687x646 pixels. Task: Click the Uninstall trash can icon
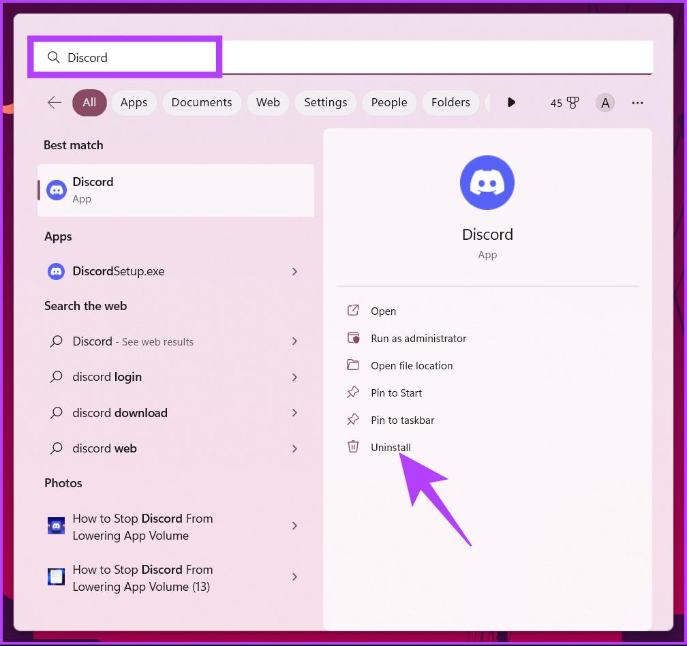(x=353, y=446)
